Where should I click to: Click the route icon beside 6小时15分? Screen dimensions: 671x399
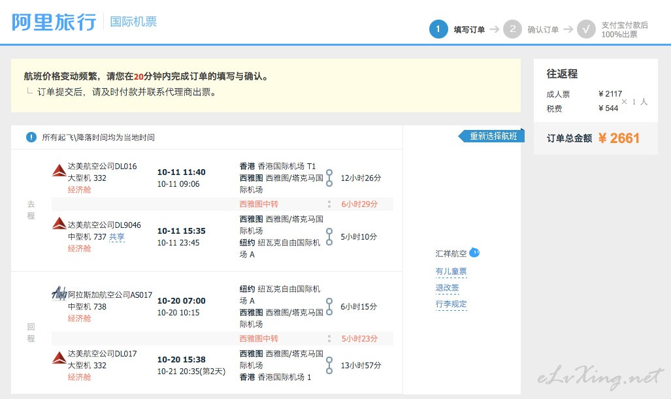point(329,307)
